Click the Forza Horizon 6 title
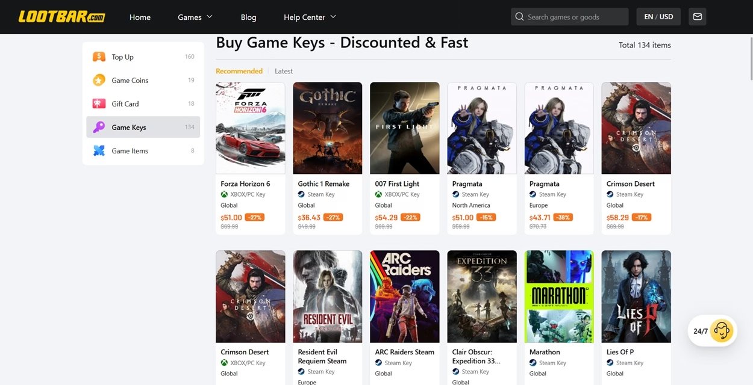 click(245, 183)
